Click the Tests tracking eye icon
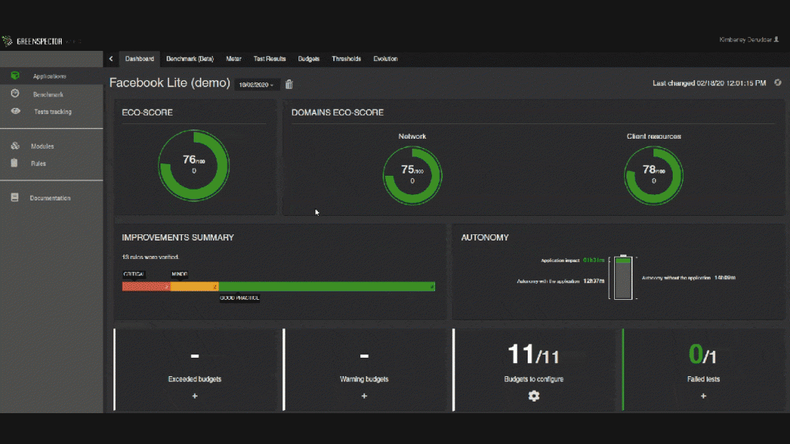This screenshot has width=790, height=444. [15, 111]
